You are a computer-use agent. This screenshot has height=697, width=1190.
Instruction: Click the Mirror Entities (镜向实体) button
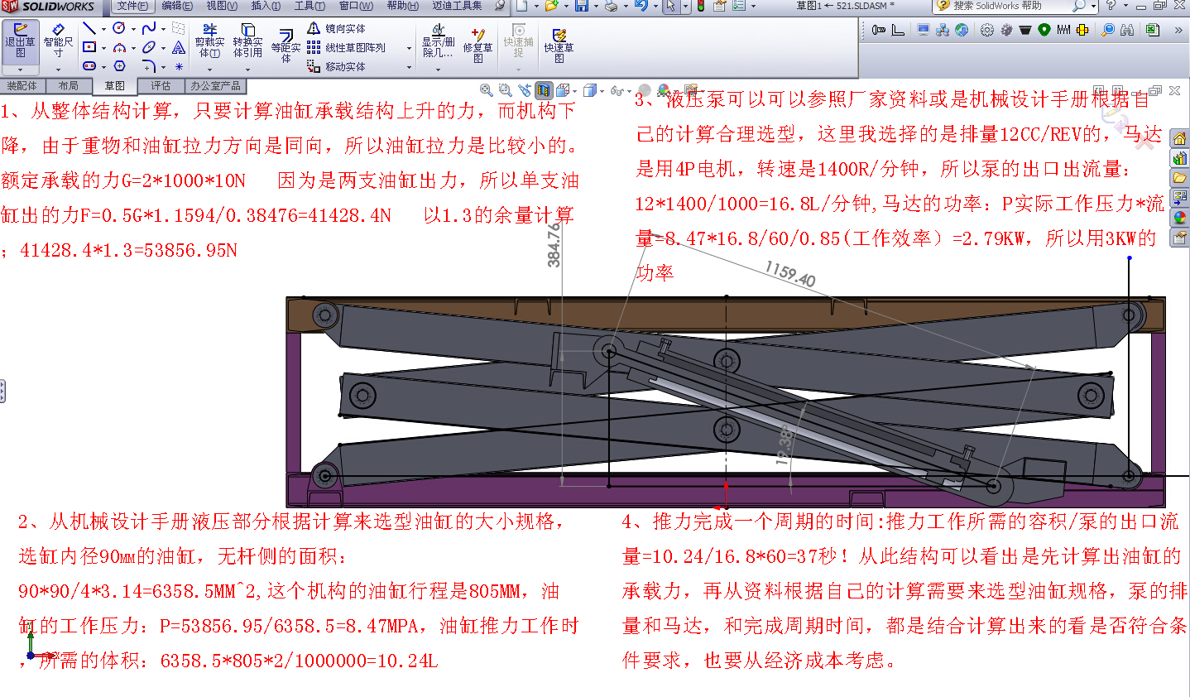pos(337,29)
